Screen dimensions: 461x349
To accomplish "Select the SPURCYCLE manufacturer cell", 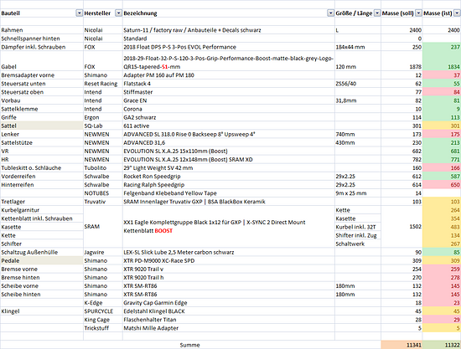I will coord(103,311).
